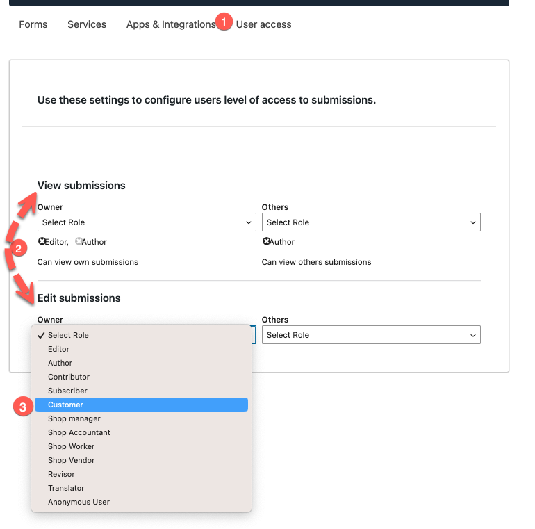Open the Forms tab
535x529 pixels.
[33, 24]
